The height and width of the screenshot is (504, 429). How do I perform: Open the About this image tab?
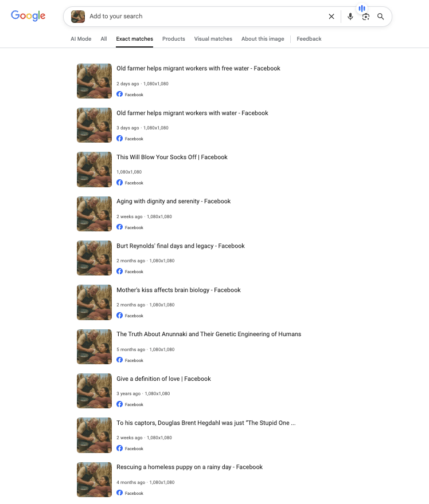point(263,38)
